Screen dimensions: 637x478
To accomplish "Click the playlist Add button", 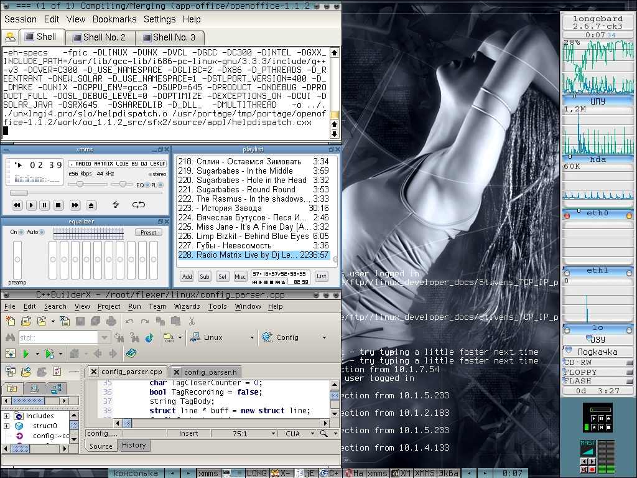I will click(x=187, y=276).
